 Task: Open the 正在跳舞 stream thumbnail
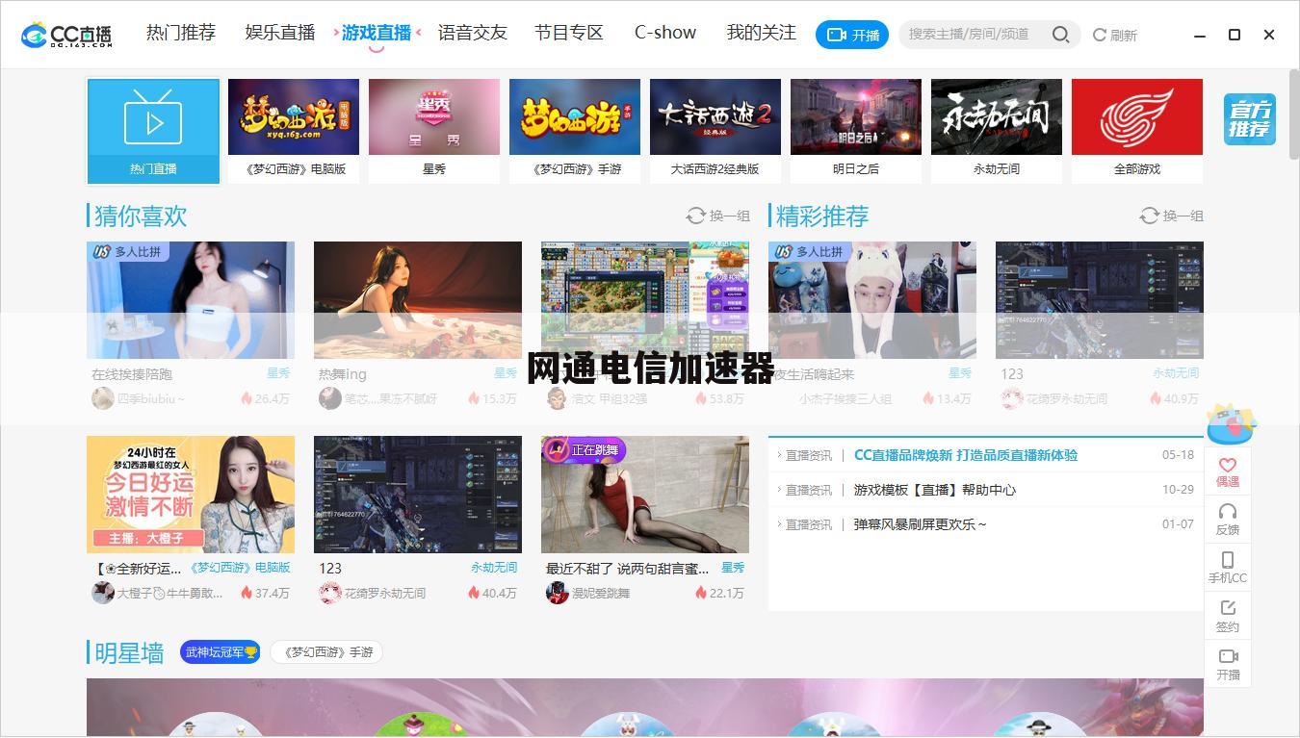[645, 495]
